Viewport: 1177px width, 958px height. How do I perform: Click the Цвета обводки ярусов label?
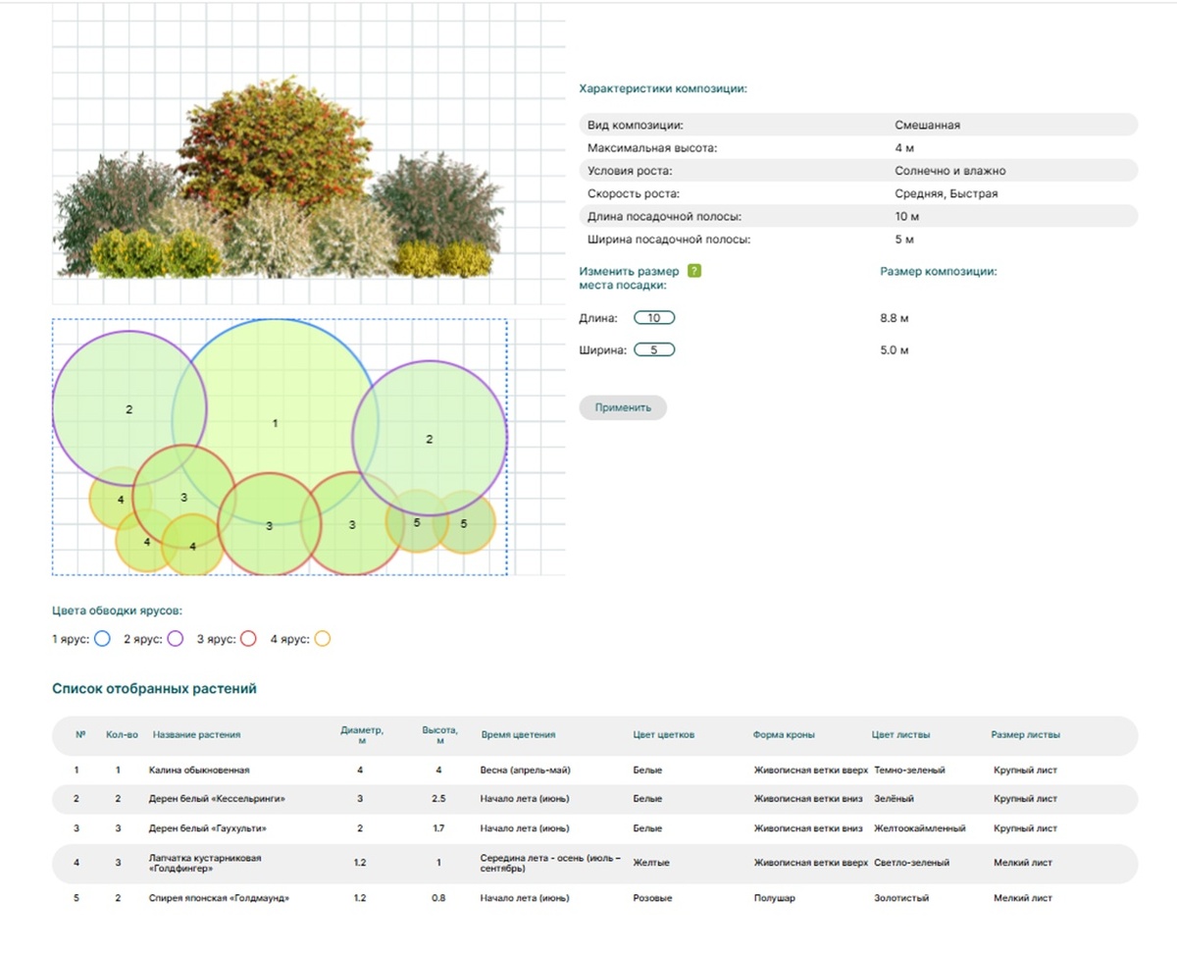coord(118,610)
